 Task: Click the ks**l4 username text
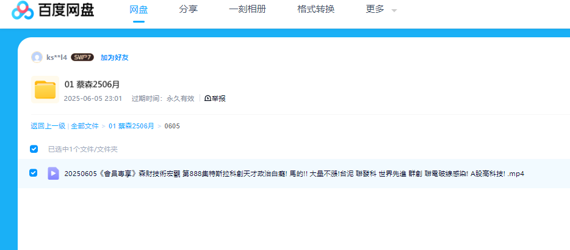tap(57, 57)
